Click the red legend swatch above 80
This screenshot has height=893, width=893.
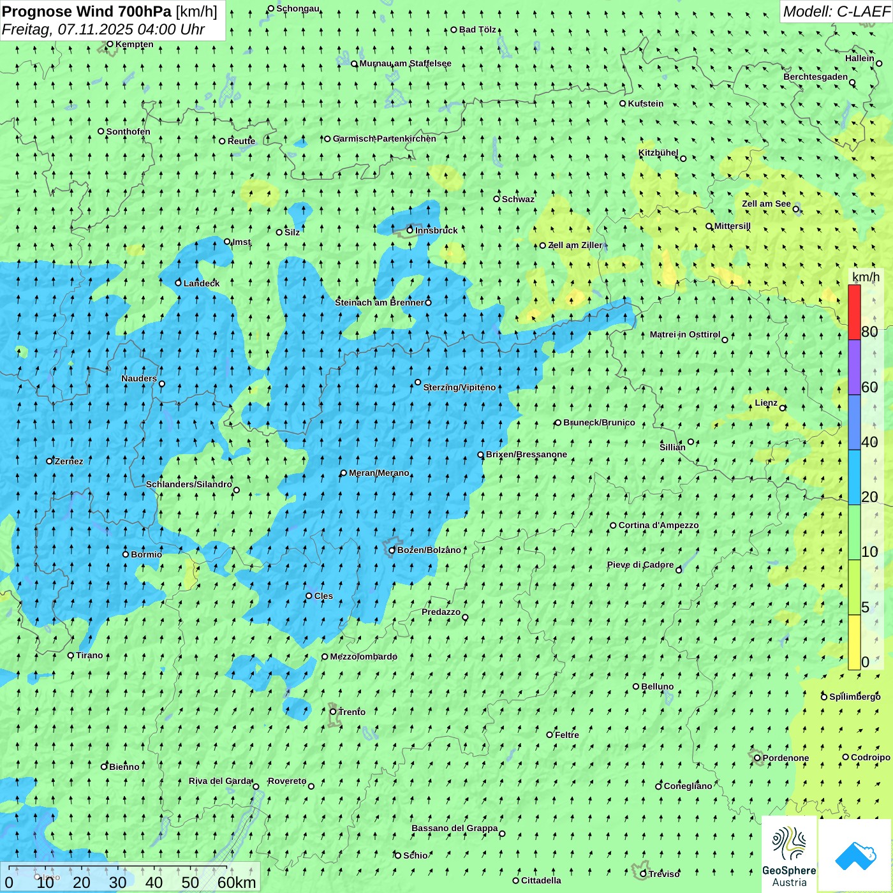tap(854, 312)
